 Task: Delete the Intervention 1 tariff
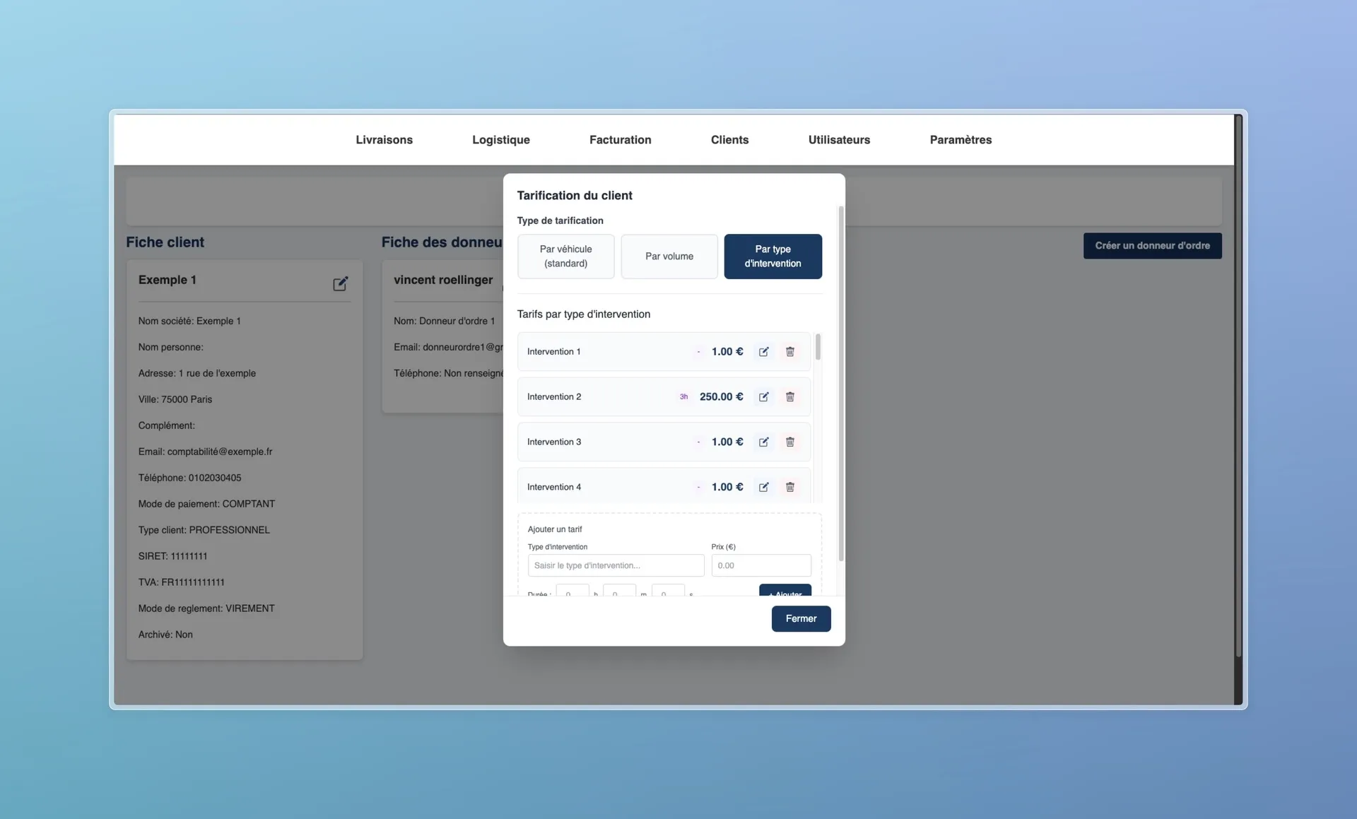[790, 352]
